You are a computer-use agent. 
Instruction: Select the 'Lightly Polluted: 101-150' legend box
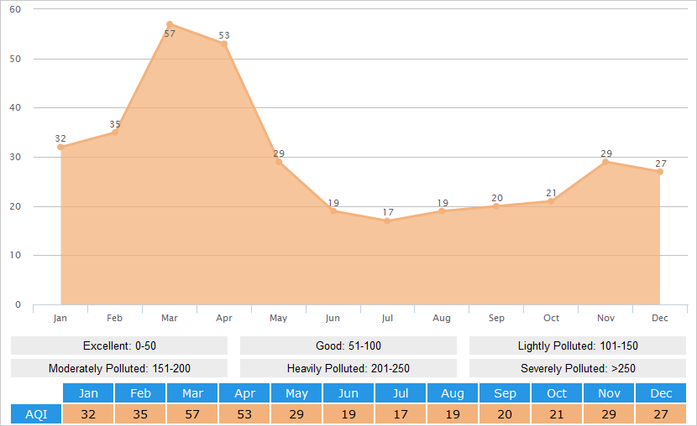[578, 345]
